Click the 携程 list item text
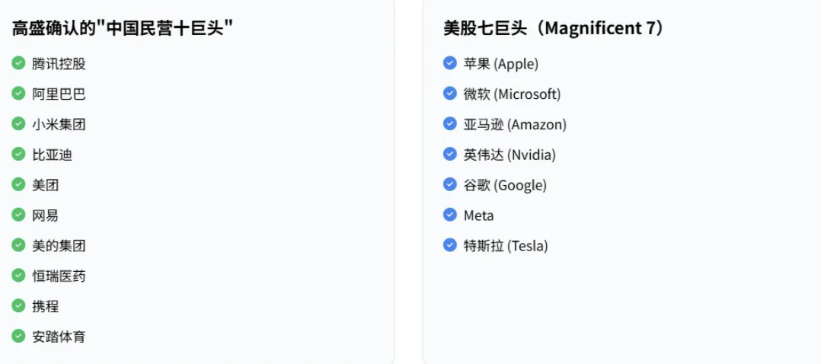Screen dimensions: 821x364 (x=45, y=306)
